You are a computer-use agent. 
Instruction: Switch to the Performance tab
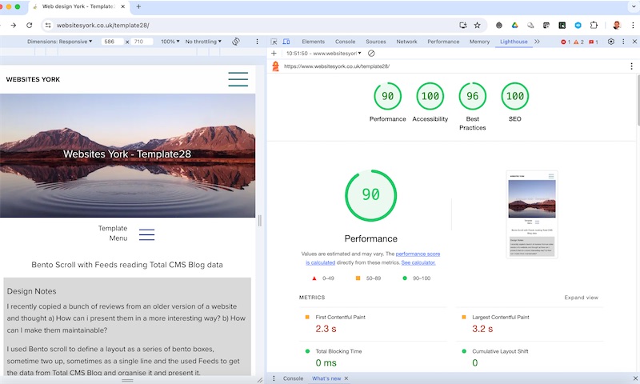[443, 42]
